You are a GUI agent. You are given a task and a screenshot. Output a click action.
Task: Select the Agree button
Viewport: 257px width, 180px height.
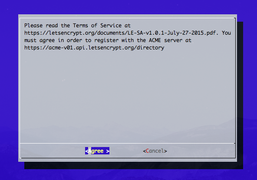[x=97, y=151]
